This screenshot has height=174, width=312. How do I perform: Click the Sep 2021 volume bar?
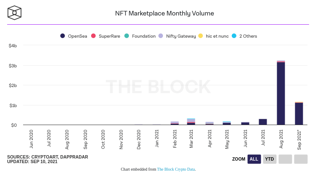[299, 113]
